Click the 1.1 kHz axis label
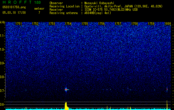 pos(2,36)
